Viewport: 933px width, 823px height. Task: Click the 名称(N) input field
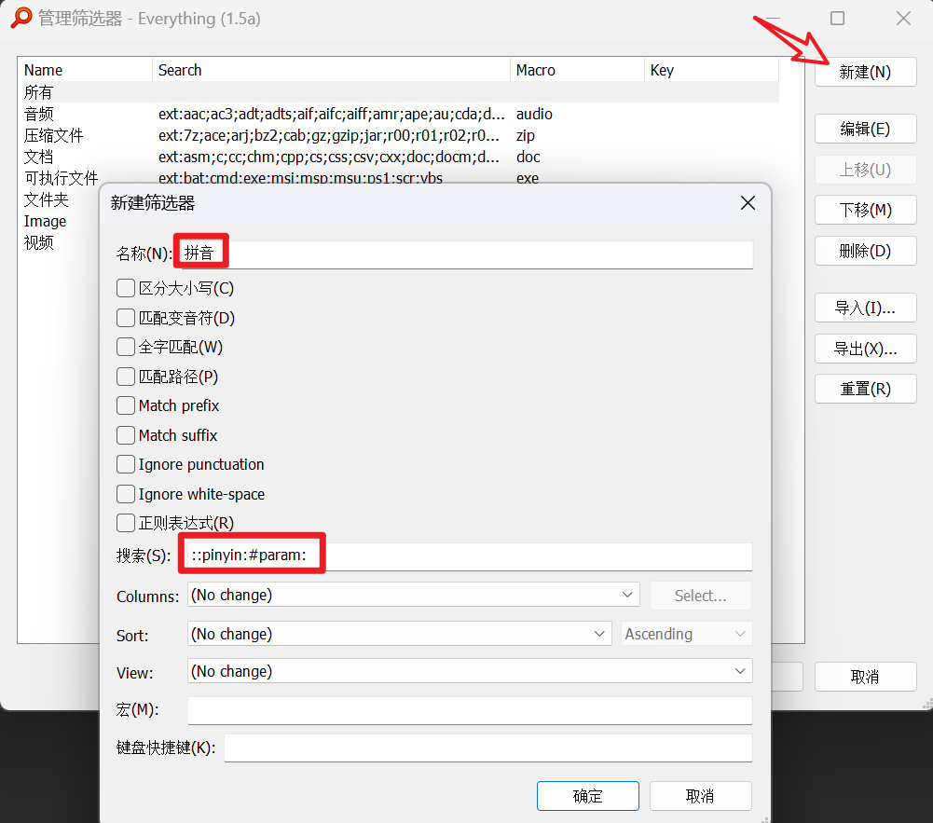pyautogui.click(x=465, y=254)
